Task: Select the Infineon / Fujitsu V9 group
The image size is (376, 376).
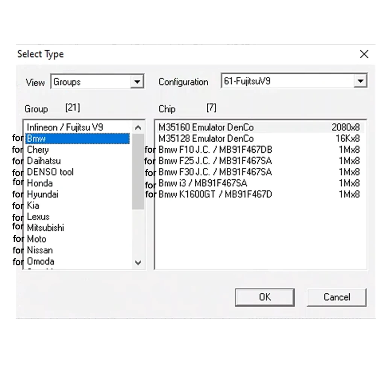Action: (77, 127)
